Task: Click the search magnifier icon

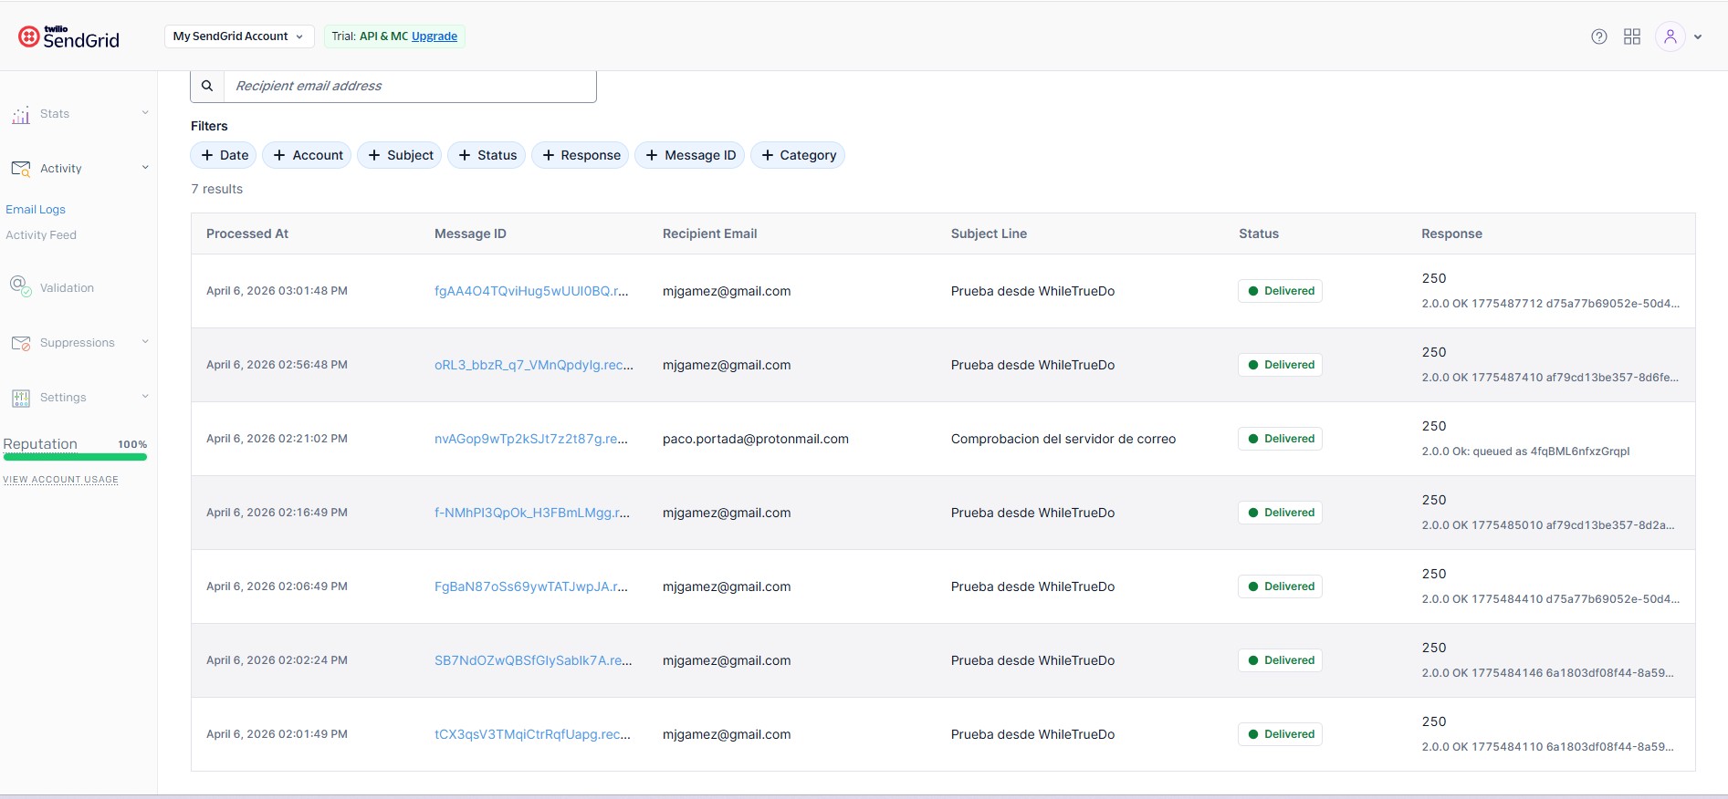Action: pyautogui.click(x=207, y=86)
